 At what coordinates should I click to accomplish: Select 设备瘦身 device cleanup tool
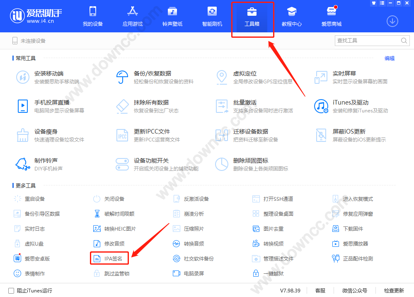[x=46, y=131]
